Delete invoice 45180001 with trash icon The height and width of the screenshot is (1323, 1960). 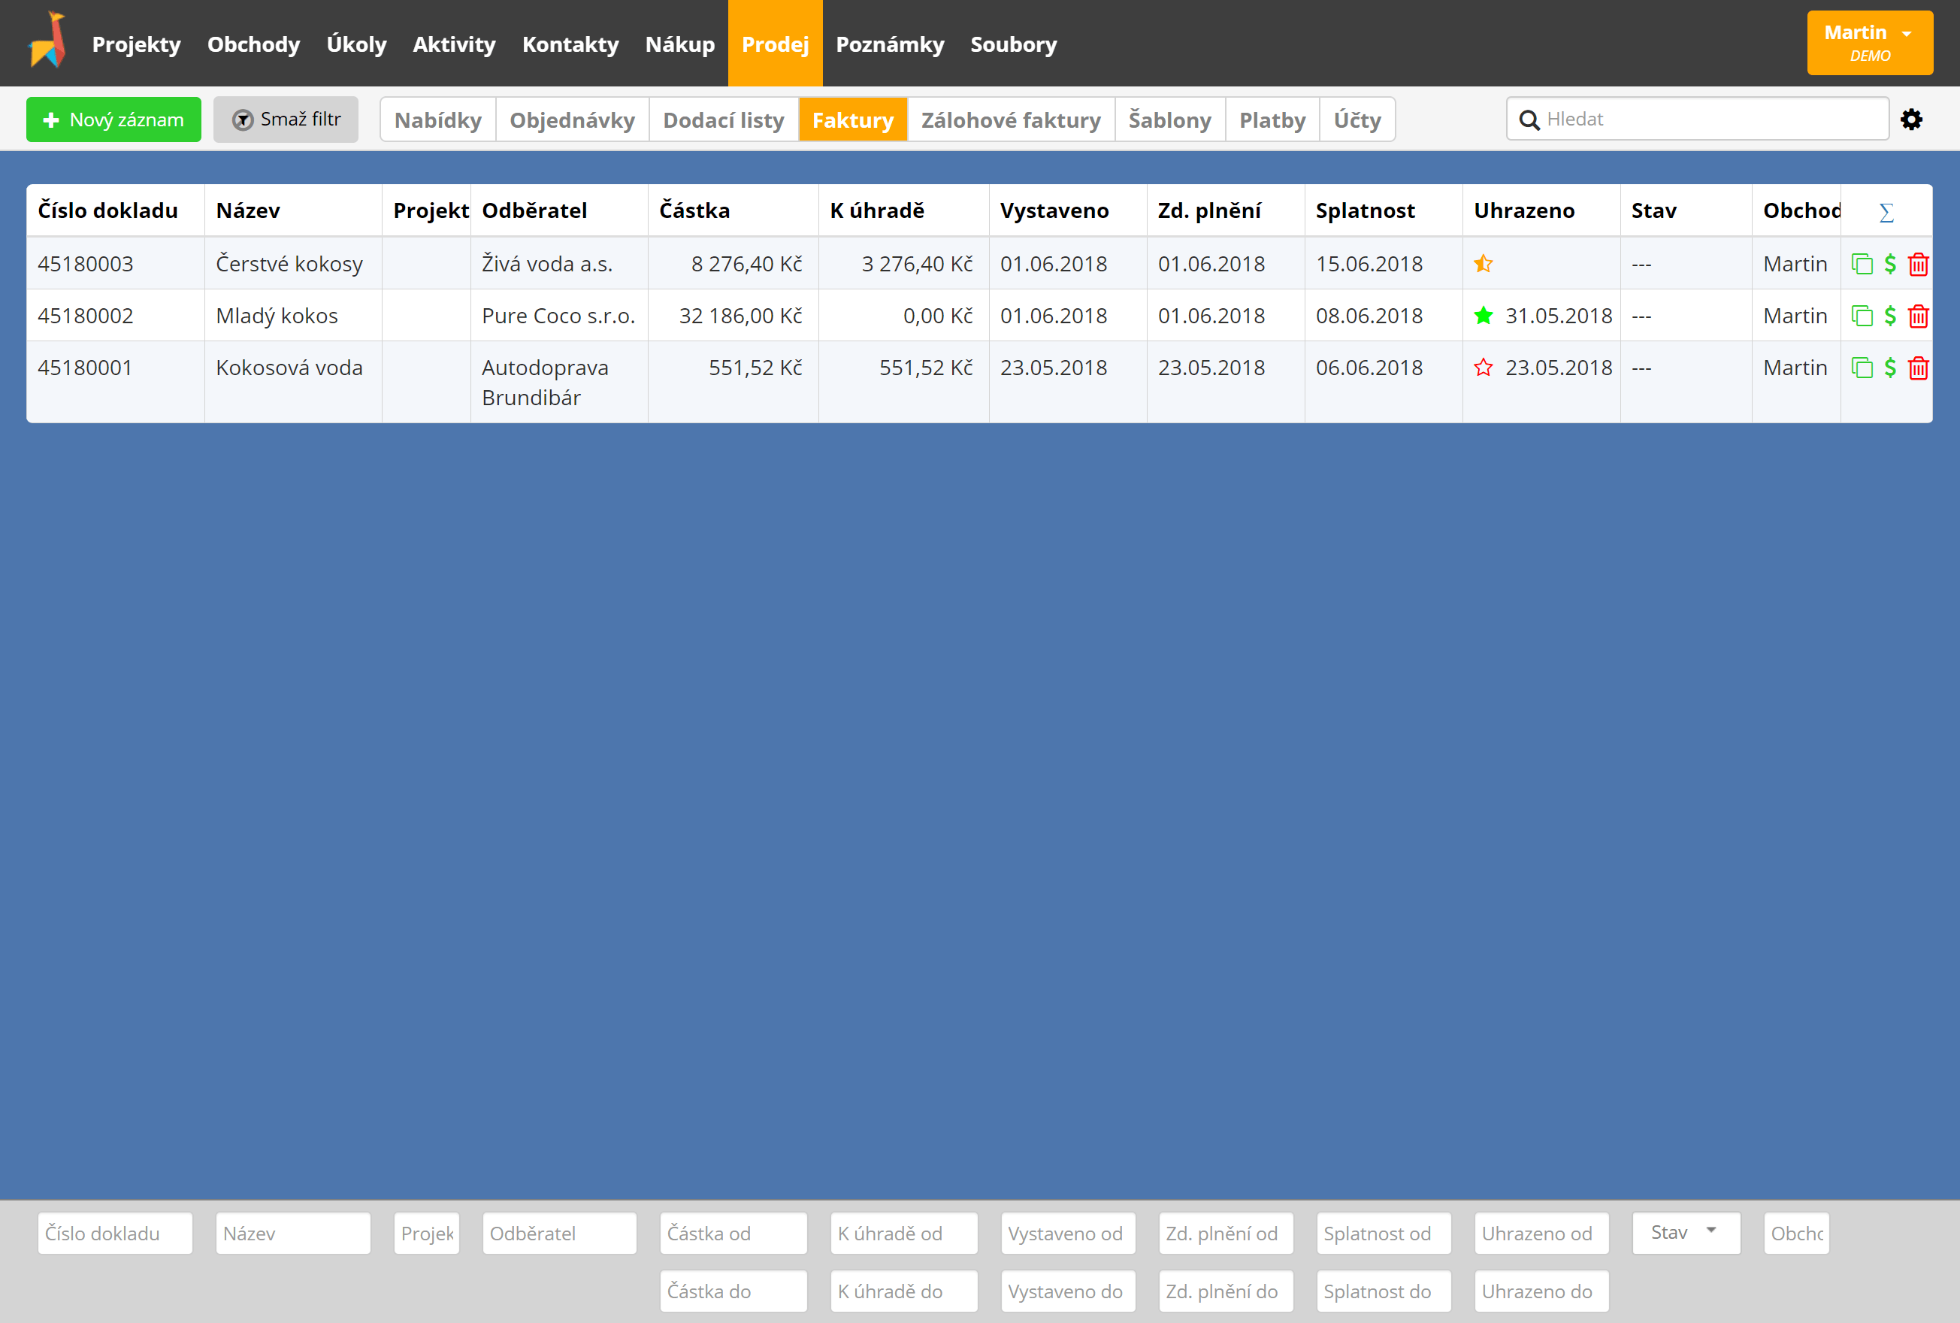tap(1918, 368)
